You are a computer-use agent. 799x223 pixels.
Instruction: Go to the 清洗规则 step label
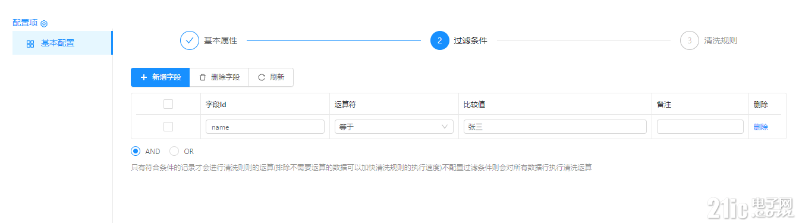point(721,41)
